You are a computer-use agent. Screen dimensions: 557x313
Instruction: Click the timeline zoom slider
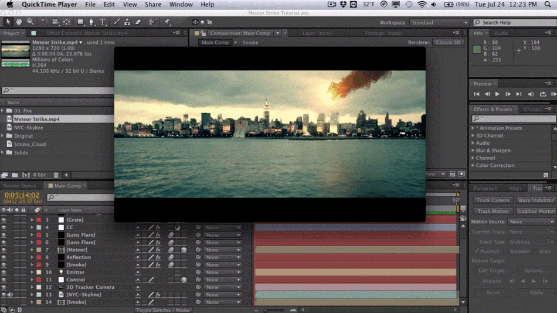pos(274,310)
